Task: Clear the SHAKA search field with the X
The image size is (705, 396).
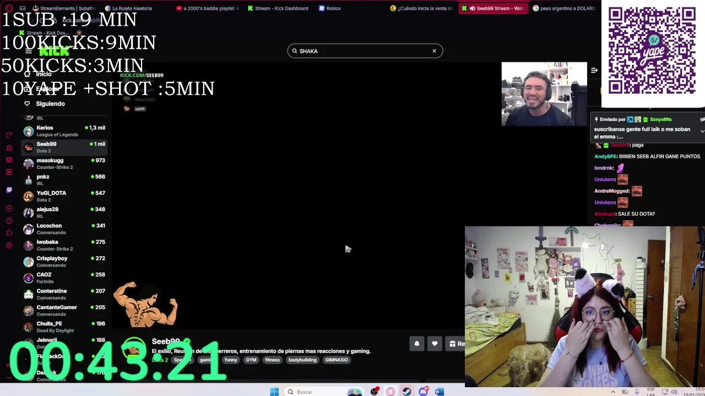Action: point(434,51)
